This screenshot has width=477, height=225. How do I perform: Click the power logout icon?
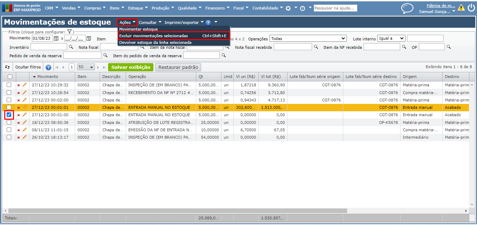[471, 8]
